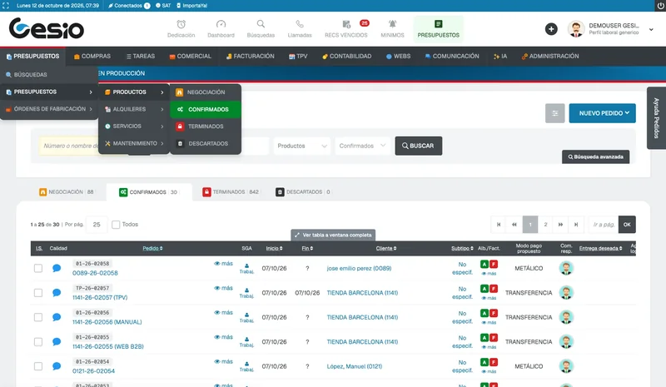Screen dimensions: 666x387
Task: Expand the PRODUCTOS submenu
Action: pos(134,92)
